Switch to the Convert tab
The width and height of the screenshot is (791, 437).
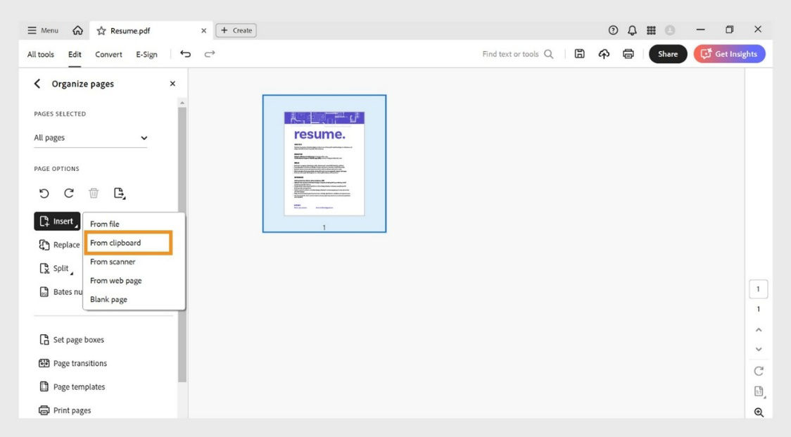tap(108, 53)
